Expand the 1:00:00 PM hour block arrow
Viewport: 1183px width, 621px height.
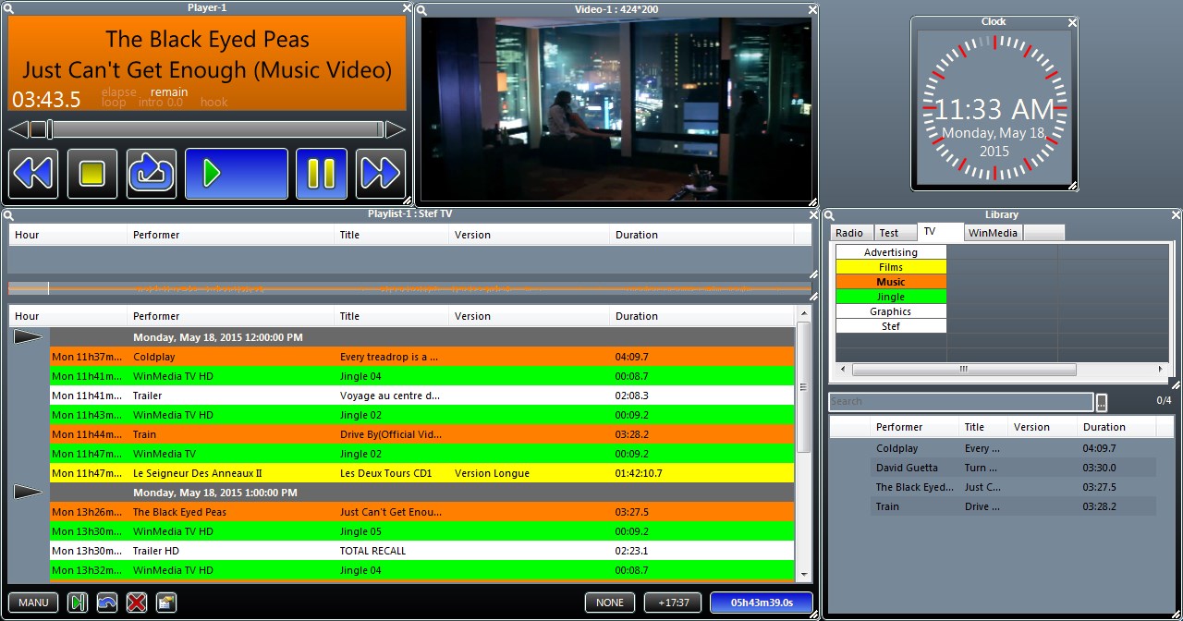point(29,493)
